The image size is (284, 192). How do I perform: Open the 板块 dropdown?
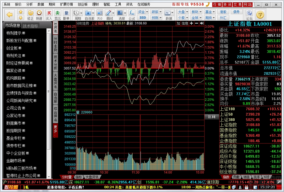[196, 12]
